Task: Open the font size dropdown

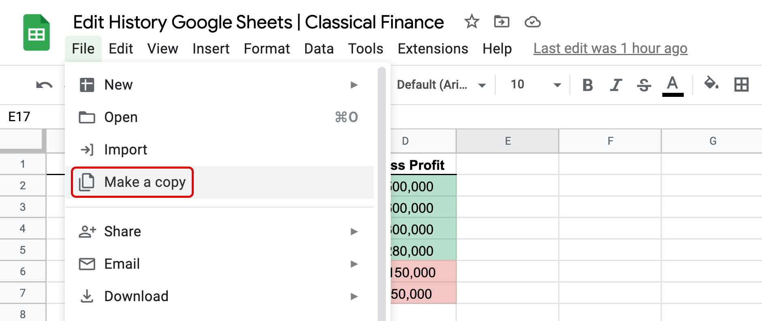Action: coord(535,85)
